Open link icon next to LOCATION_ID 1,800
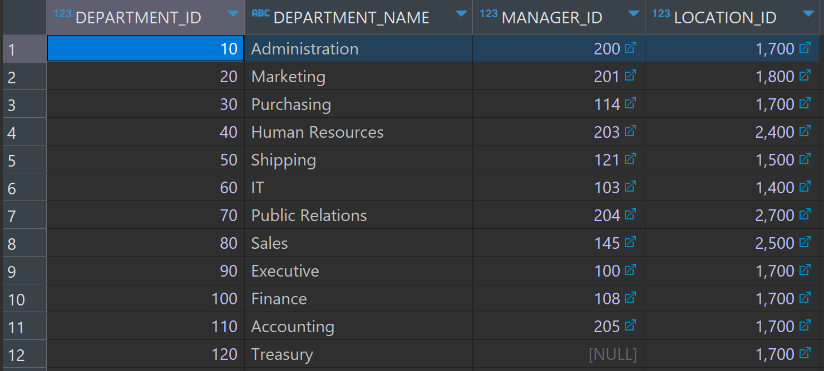 point(805,76)
